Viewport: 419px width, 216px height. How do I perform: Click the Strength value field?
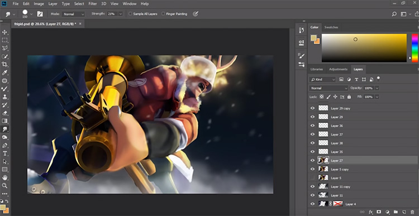[112, 14]
